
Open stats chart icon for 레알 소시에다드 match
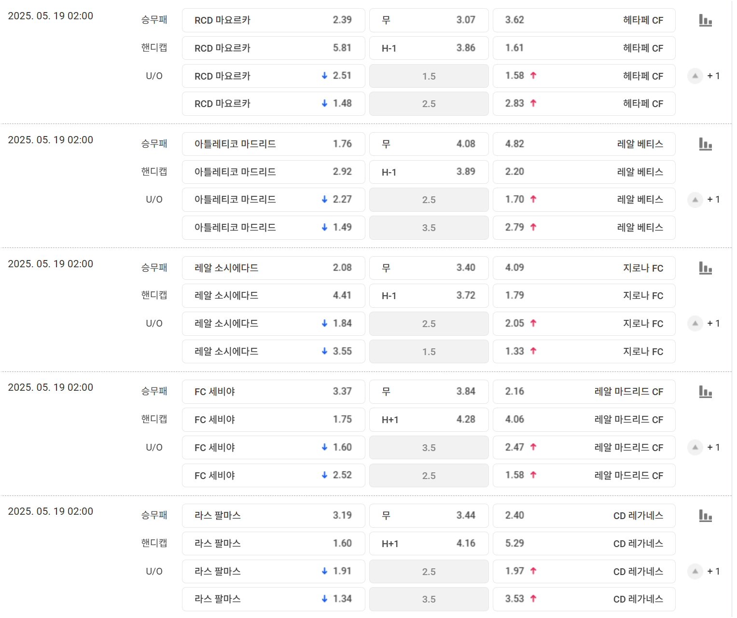click(705, 268)
